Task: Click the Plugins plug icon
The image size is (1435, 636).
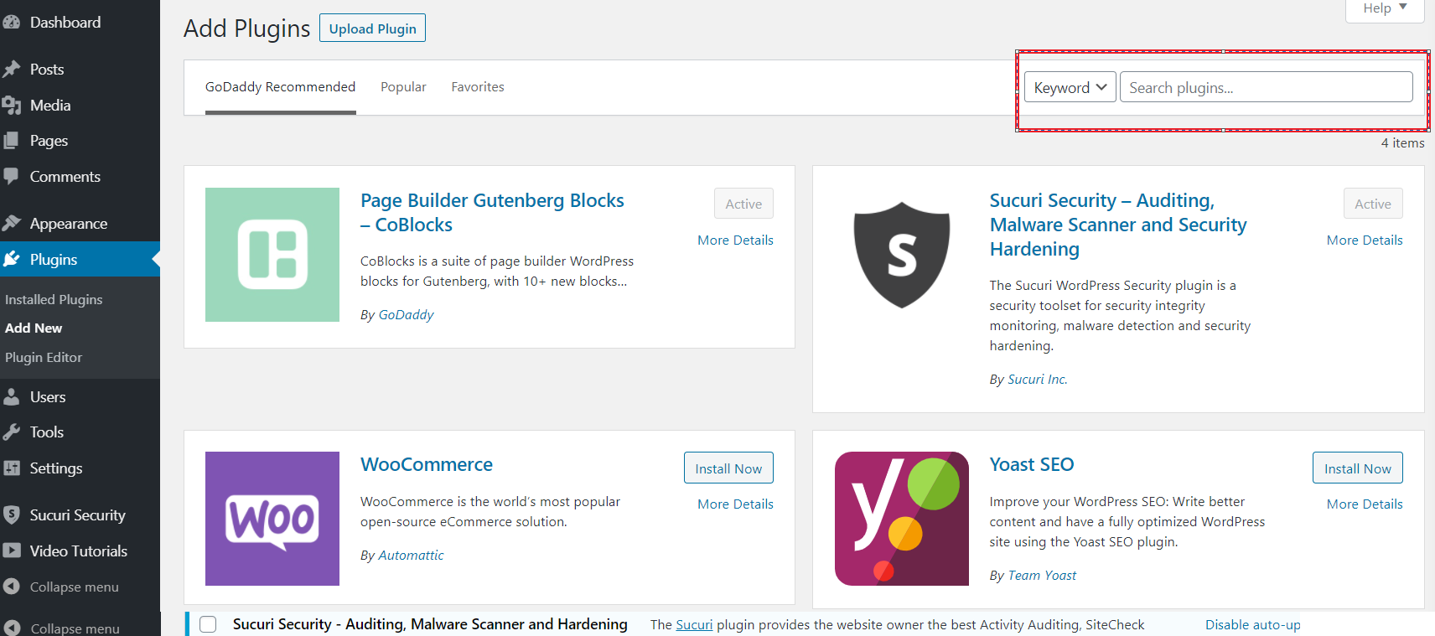Action: pyautogui.click(x=11, y=259)
